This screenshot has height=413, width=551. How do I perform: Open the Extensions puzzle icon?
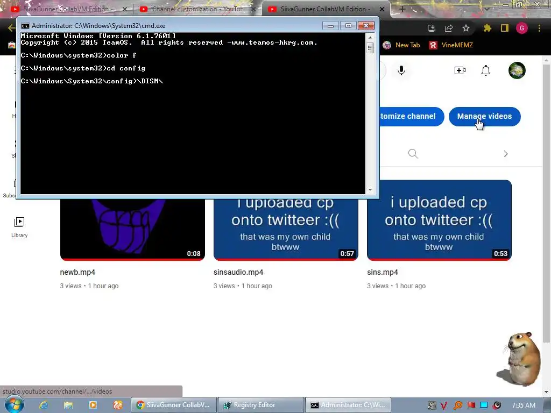coord(487,28)
